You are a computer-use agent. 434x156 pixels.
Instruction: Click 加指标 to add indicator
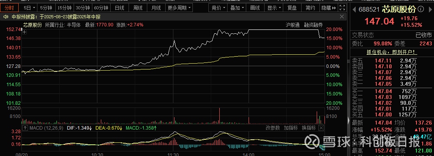(x=291, y=128)
